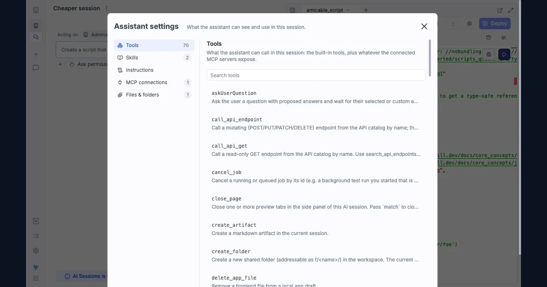Select the close_page tool row
Screen dimensions: 547x287
(x=316, y=203)
